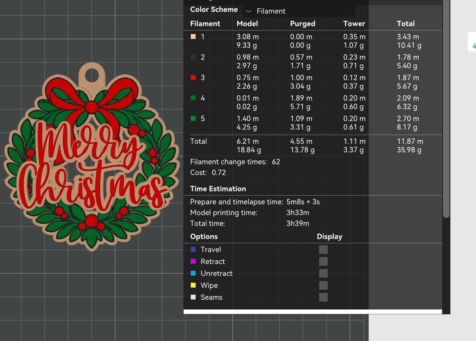Click the Color Scheme label
The image size is (476, 341).
point(214,10)
